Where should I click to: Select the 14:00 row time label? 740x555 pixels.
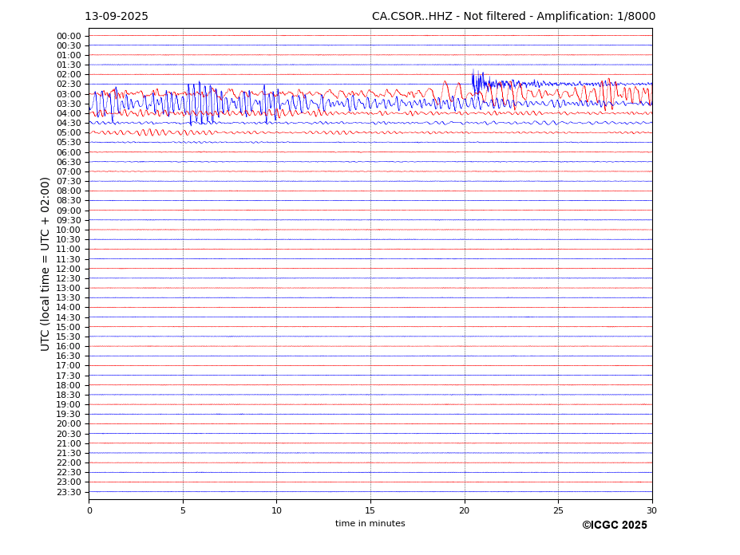[69, 308]
